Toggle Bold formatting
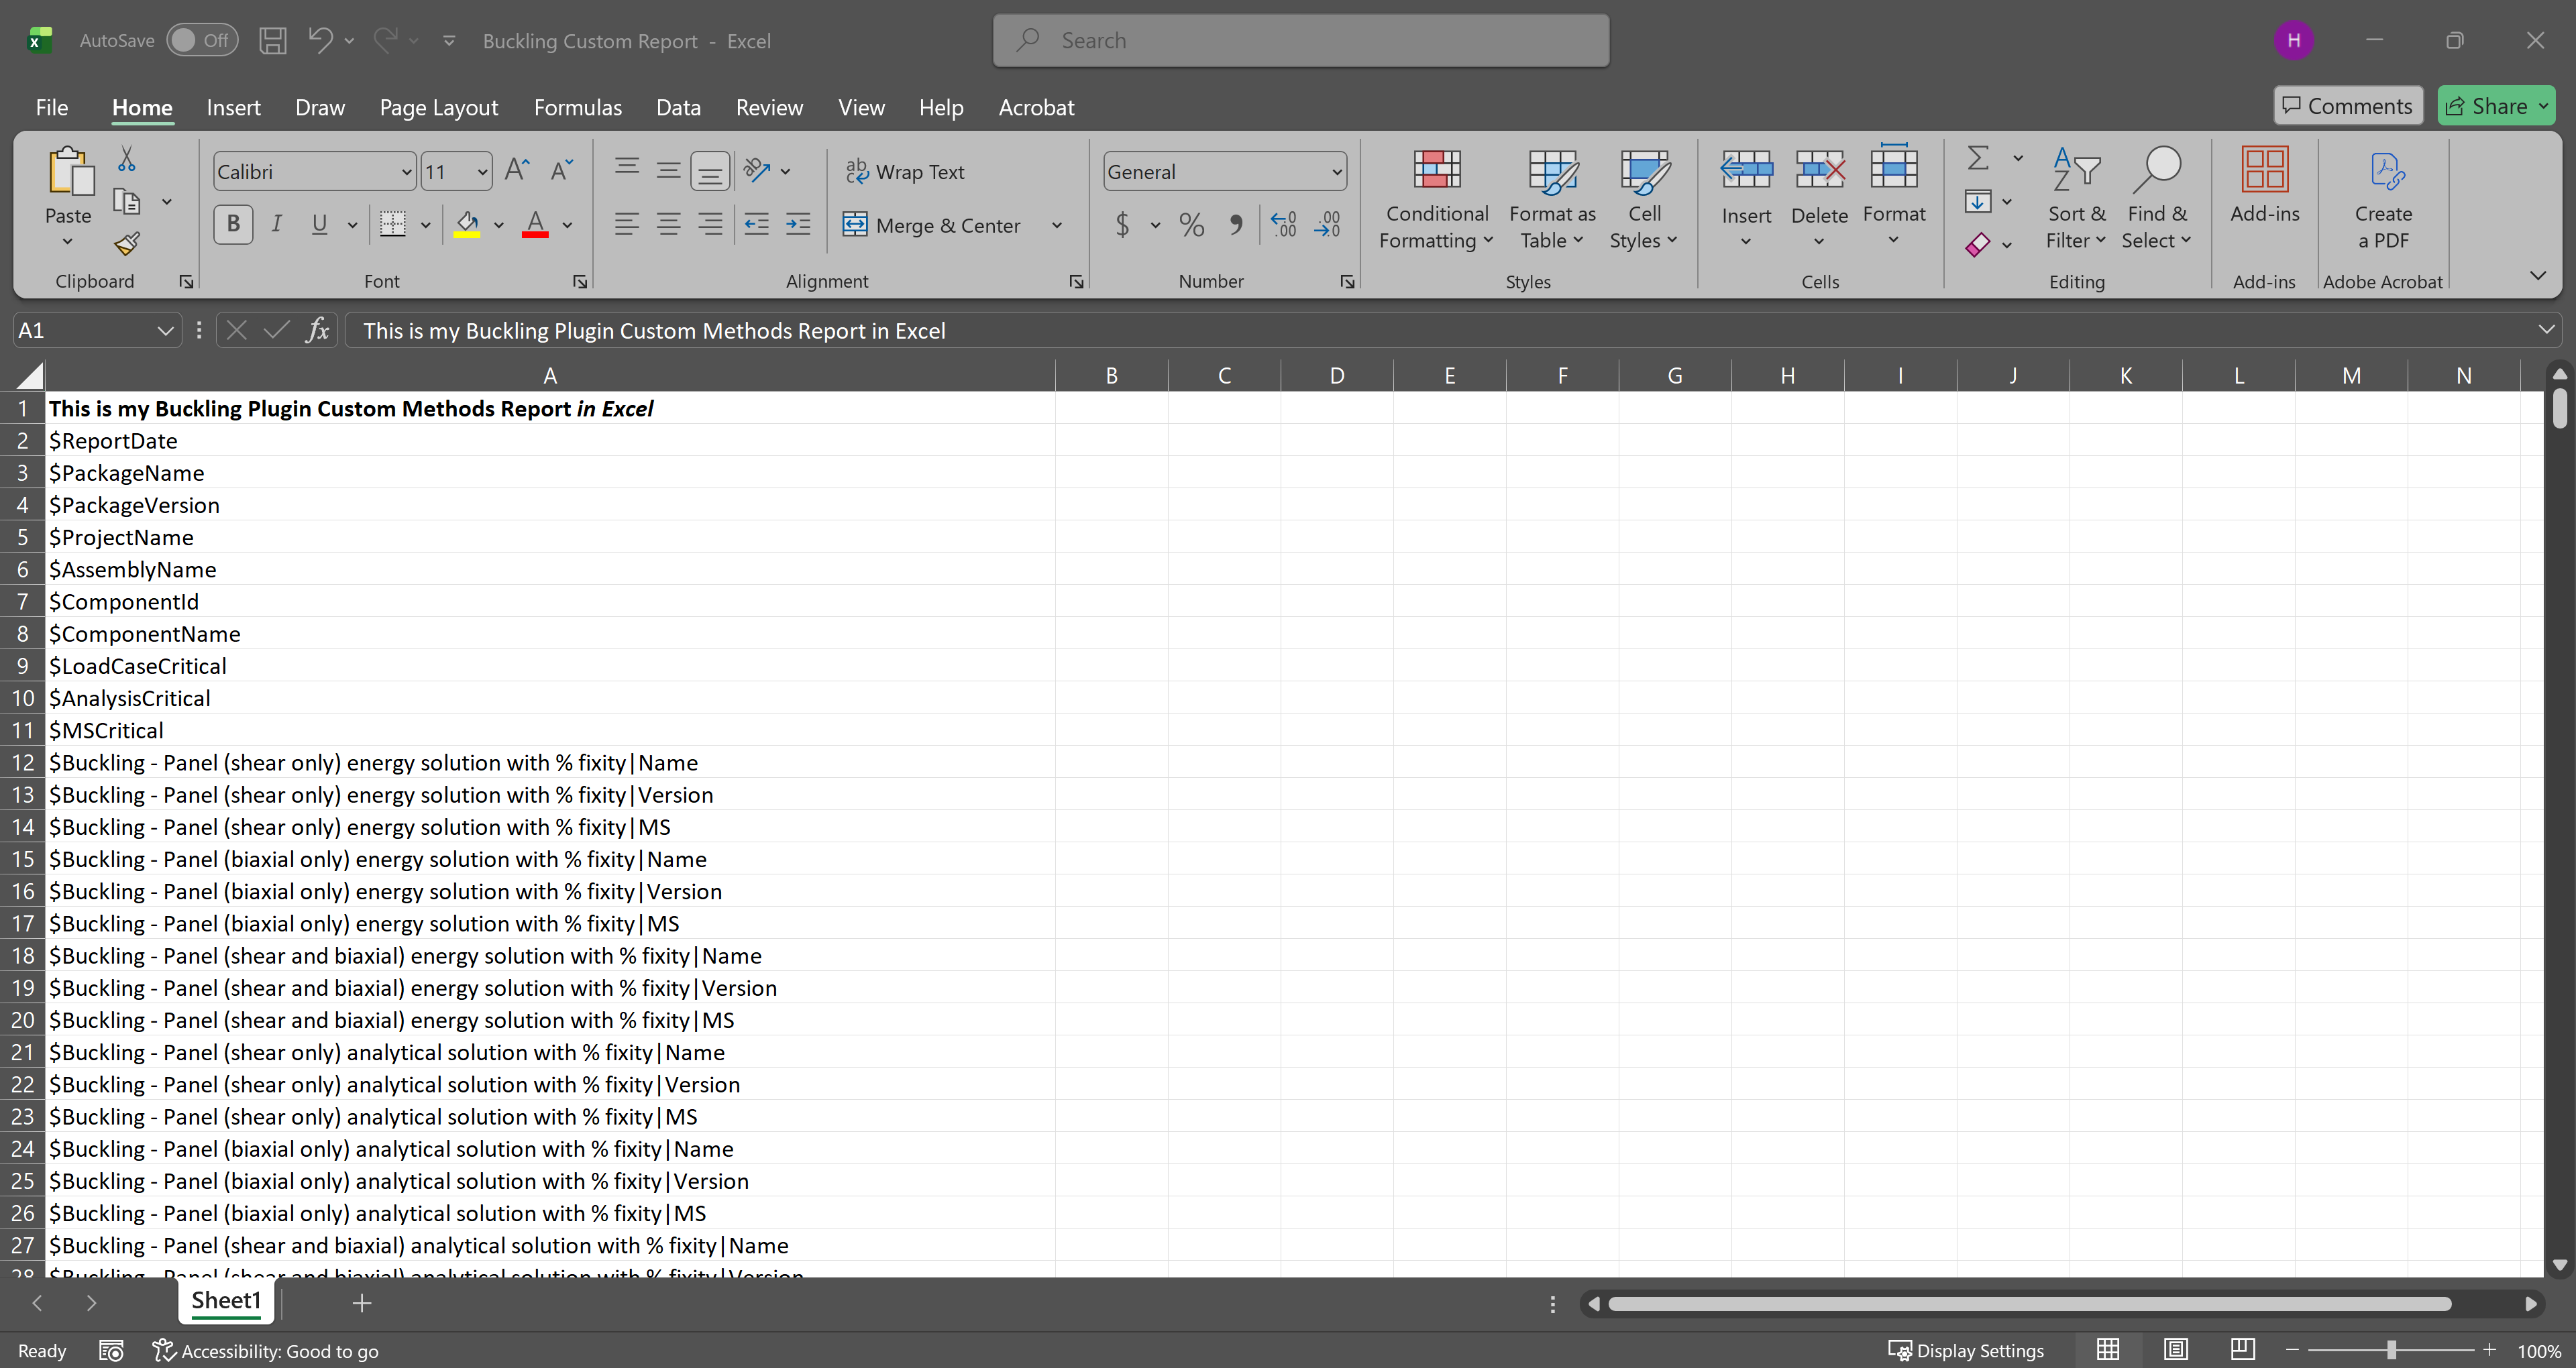The height and width of the screenshot is (1368, 2576). click(233, 225)
